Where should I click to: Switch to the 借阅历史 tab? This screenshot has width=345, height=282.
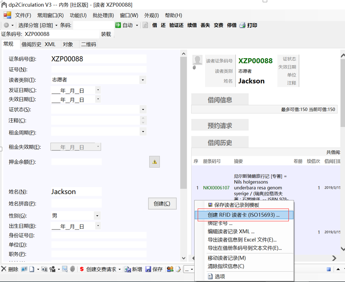31,44
